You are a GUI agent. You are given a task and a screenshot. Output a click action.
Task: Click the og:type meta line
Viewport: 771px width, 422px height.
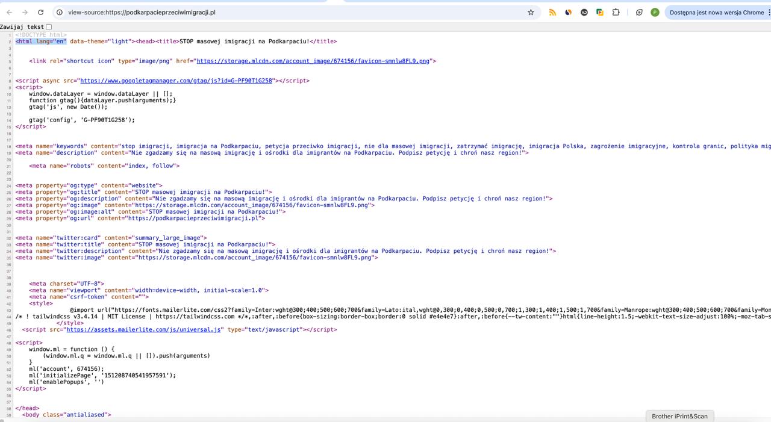[89, 185]
